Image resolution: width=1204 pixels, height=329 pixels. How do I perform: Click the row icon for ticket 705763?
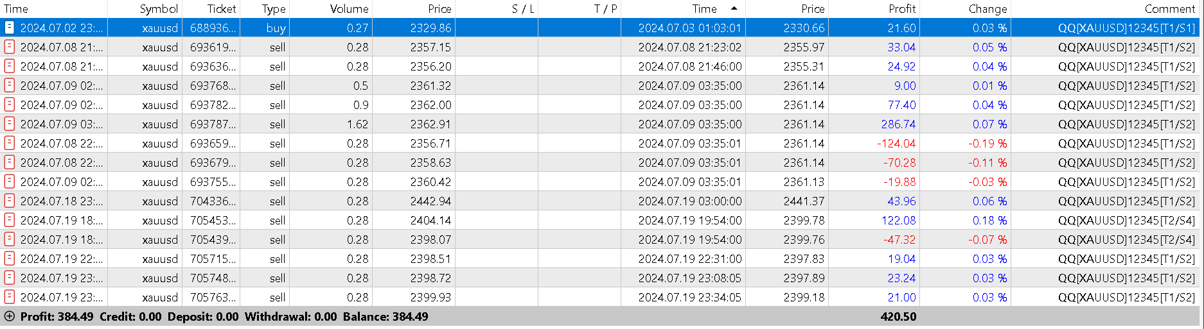pos(10,297)
